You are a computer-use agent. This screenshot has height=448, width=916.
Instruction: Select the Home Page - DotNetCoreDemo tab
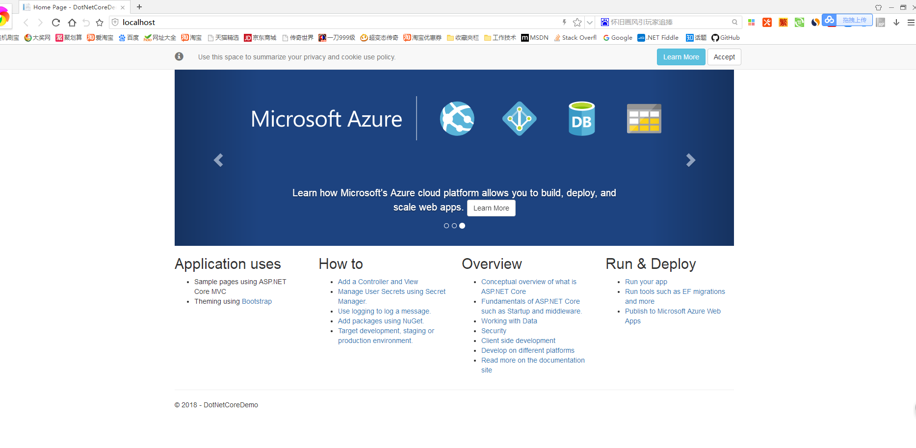(75, 7)
